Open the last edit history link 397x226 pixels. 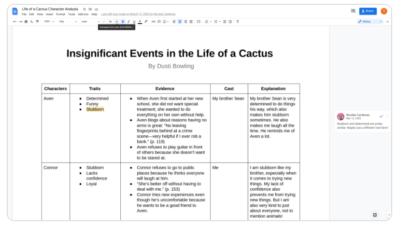[138, 14]
